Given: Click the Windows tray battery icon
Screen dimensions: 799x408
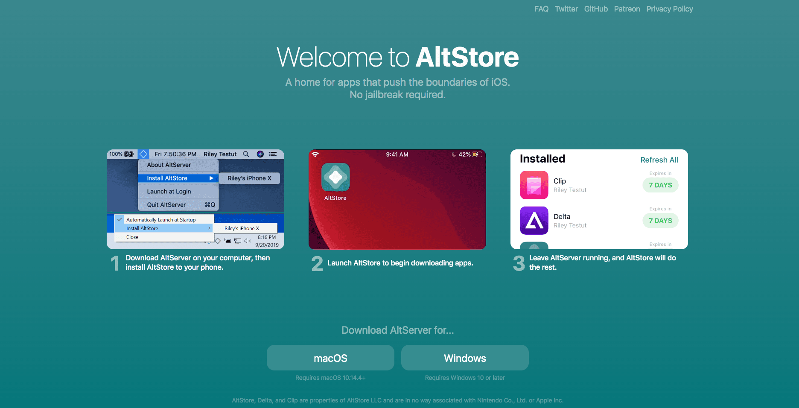Looking at the screenshot, I should click(x=228, y=241).
